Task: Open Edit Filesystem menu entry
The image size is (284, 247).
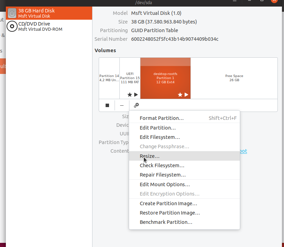Action: (184, 137)
